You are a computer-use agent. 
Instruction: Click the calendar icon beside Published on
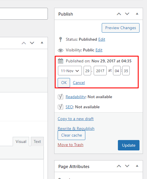tap(61, 61)
